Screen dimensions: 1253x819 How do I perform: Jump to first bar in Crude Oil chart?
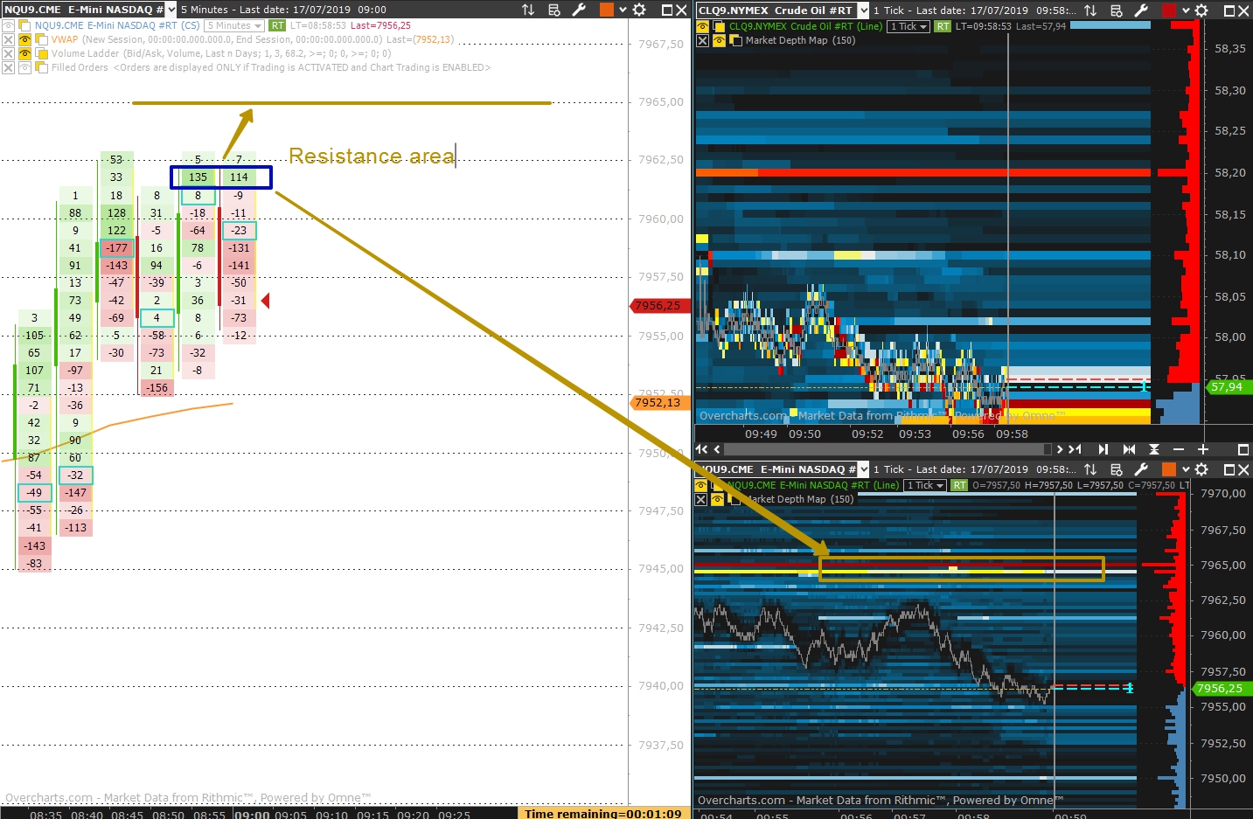coord(702,449)
